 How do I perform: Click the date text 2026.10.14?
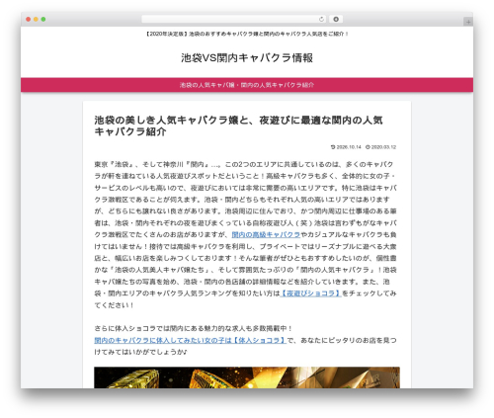[x=349, y=147]
